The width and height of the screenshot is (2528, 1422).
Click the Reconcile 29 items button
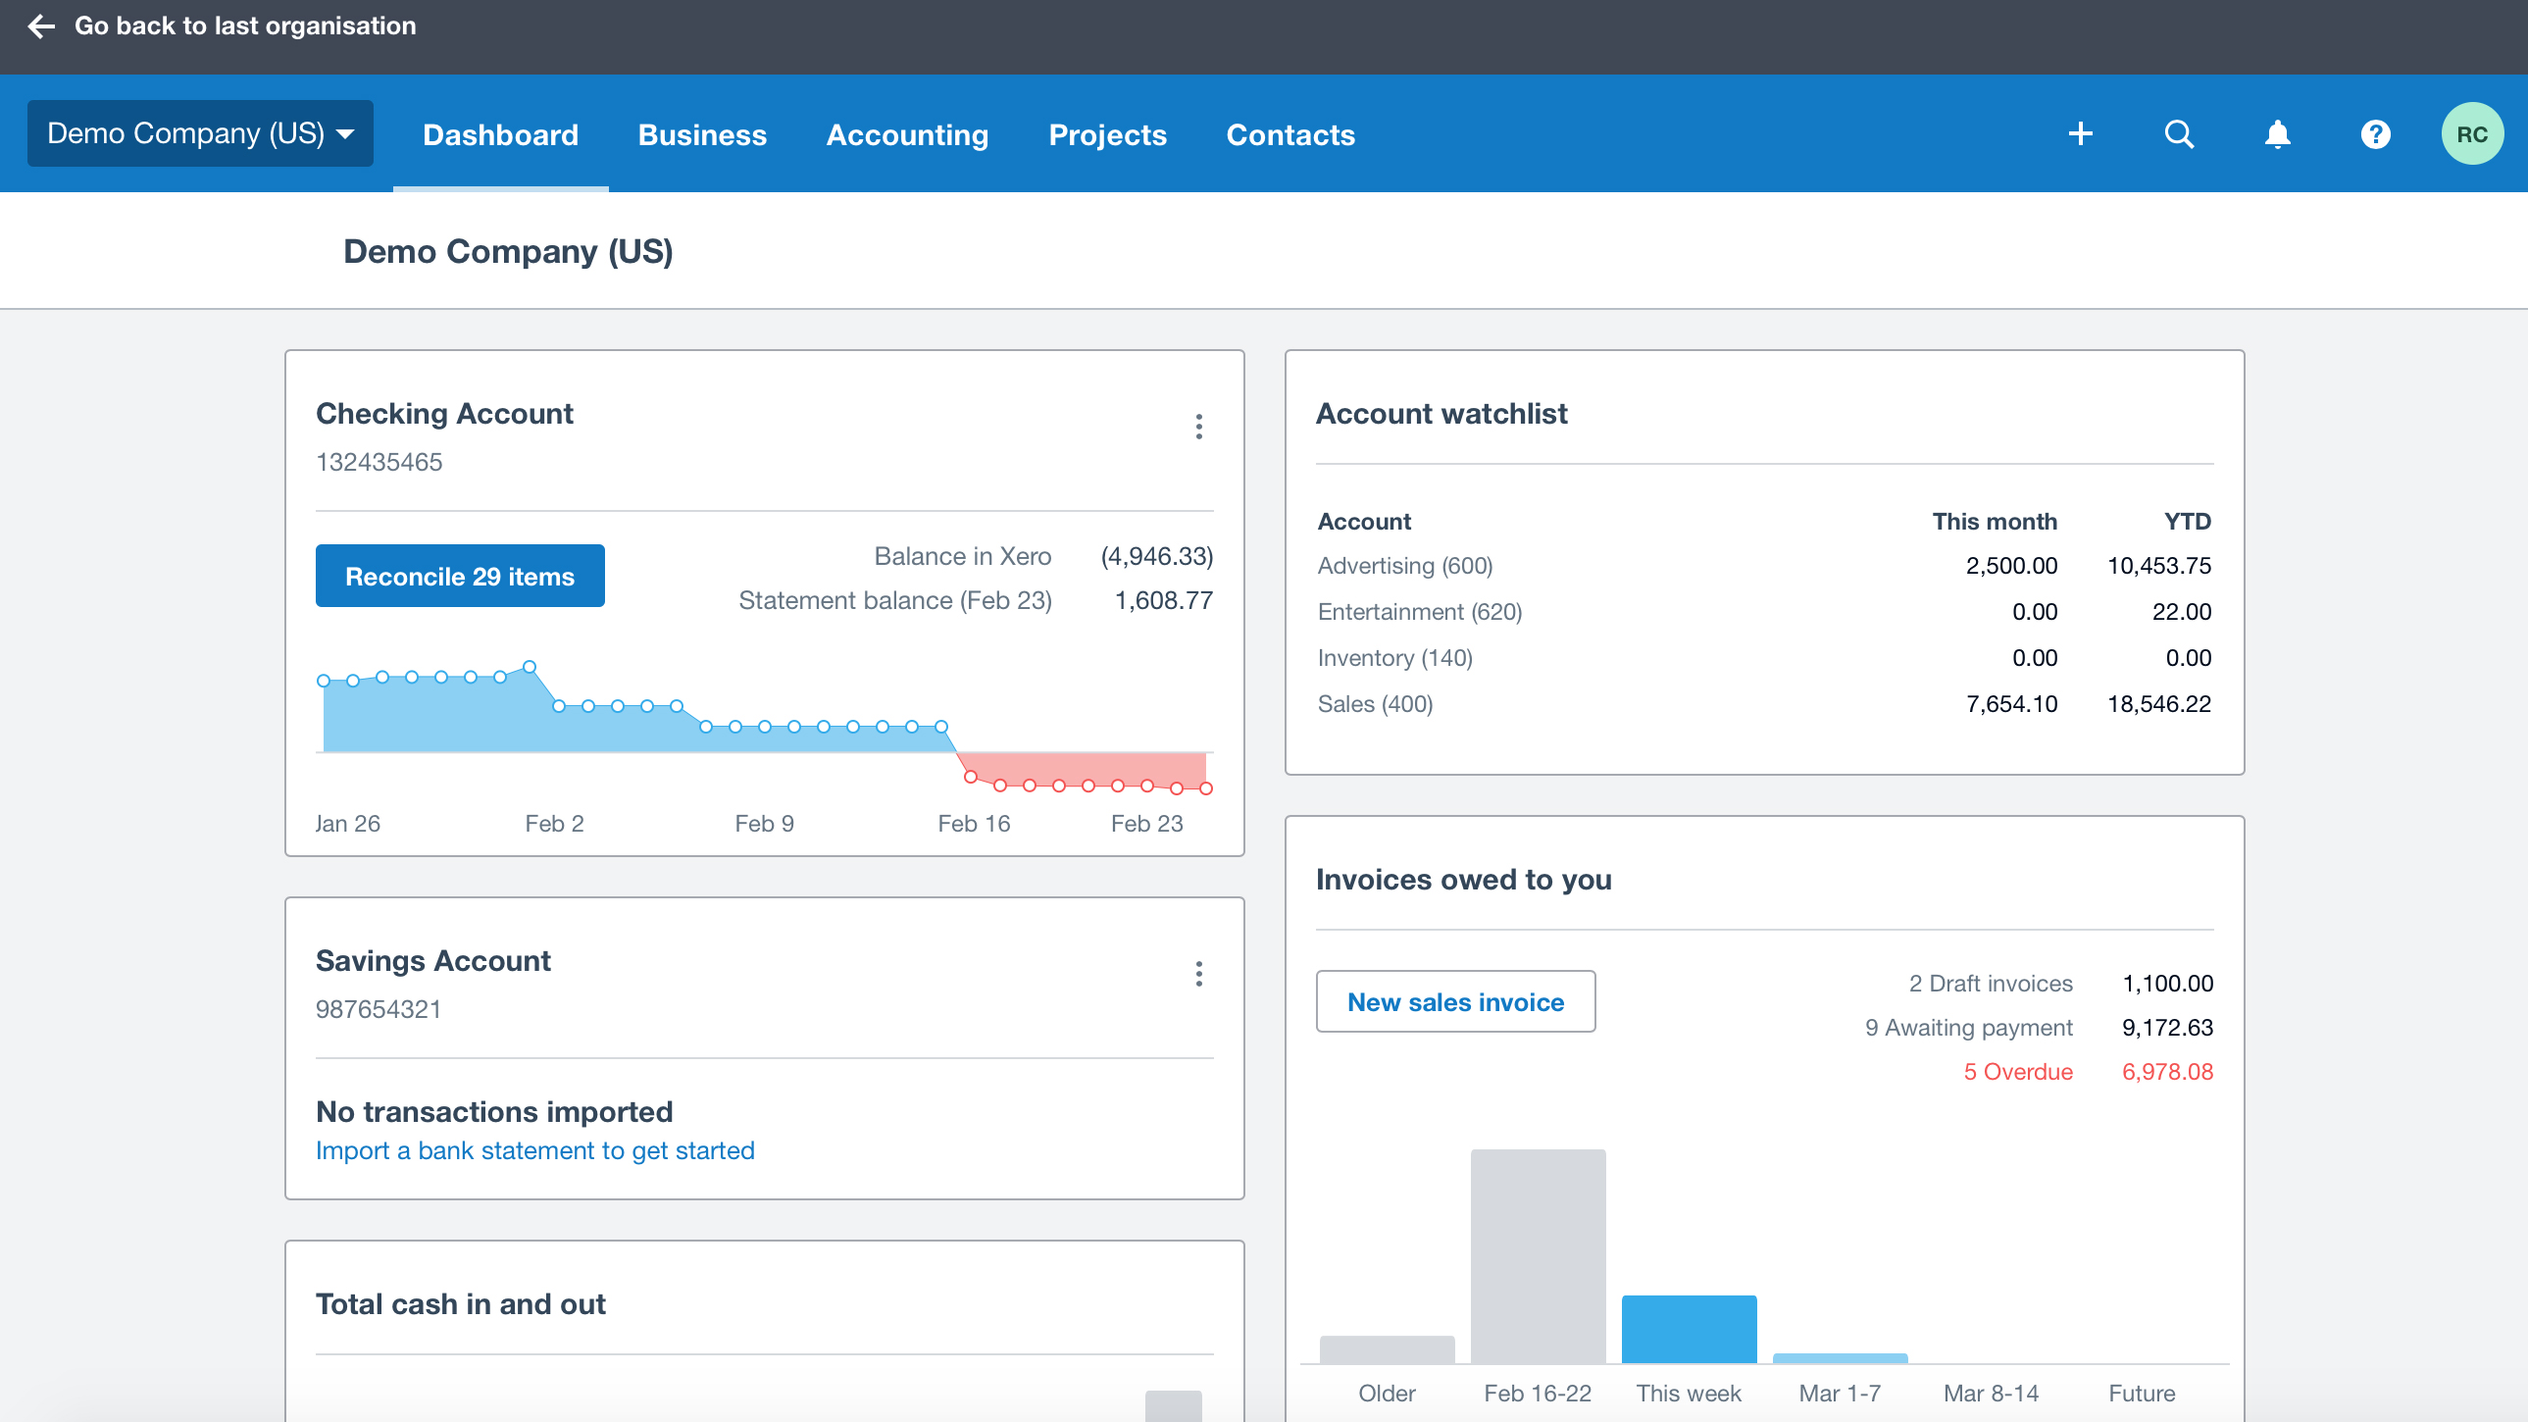pyautogui.click(x=458, y=577)
